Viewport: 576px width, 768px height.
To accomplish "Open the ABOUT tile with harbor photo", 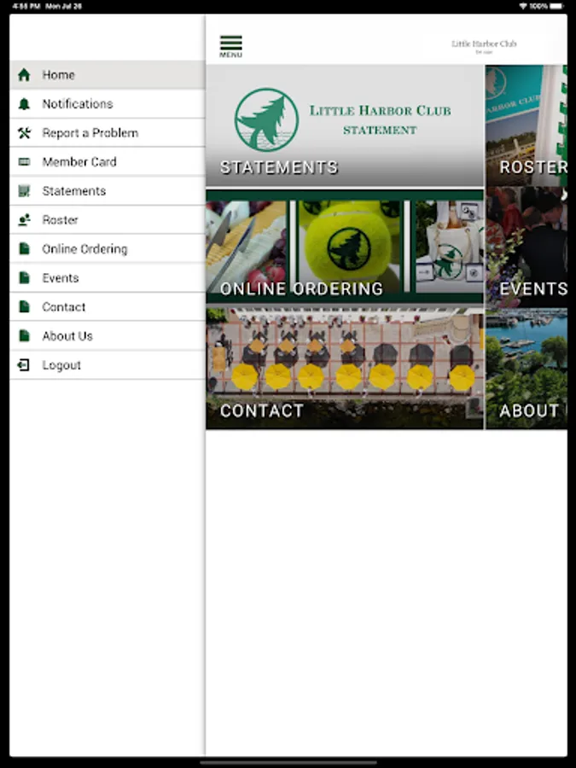I will (527, 369).
